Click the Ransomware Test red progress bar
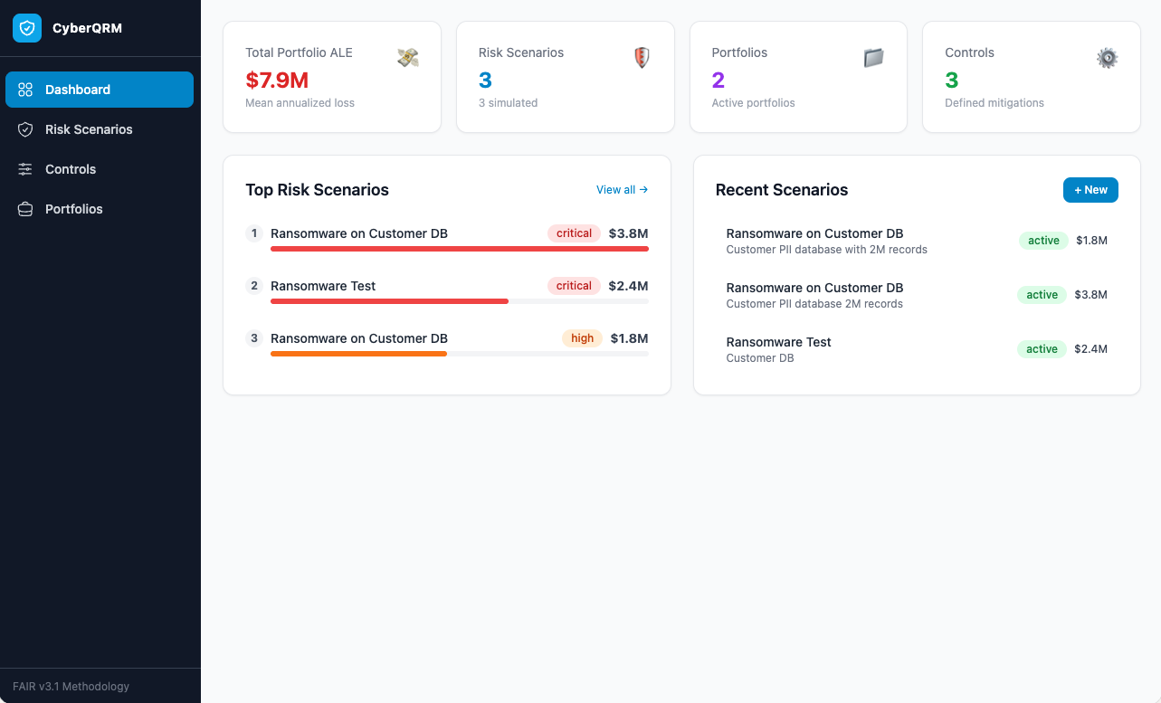This screenshot has height=703, width=1161. pos(389,301)
